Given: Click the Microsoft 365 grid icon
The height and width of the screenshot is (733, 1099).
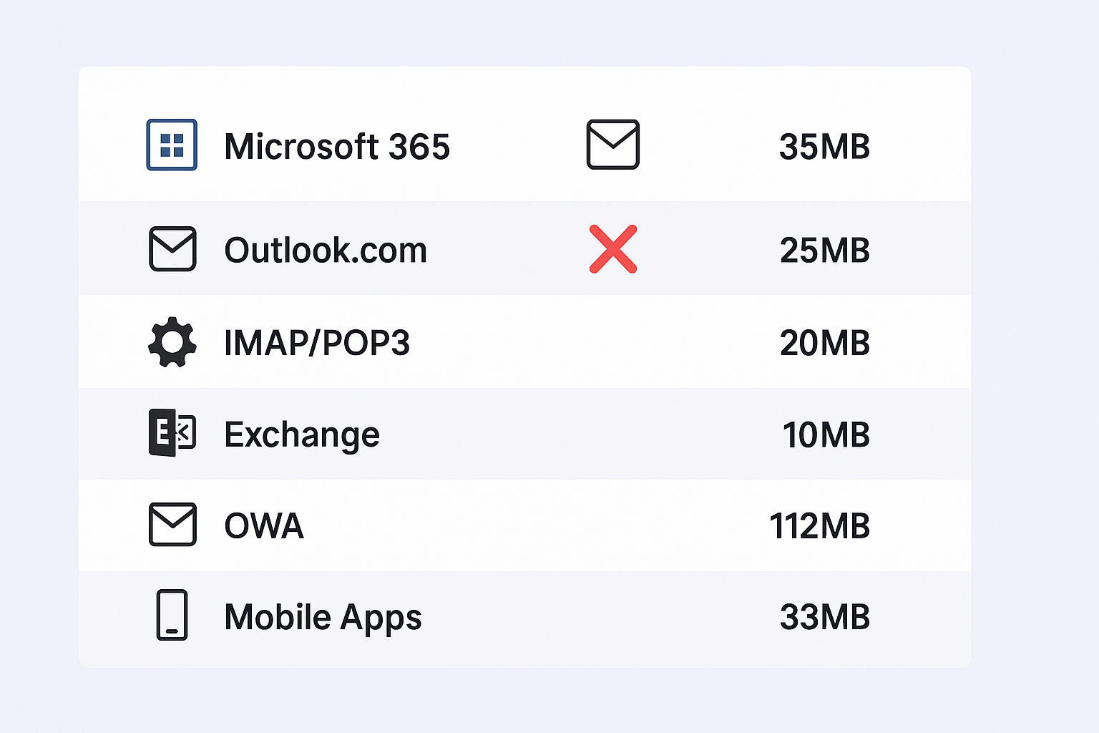Looking at the screenshot, I should coord(172,145).
